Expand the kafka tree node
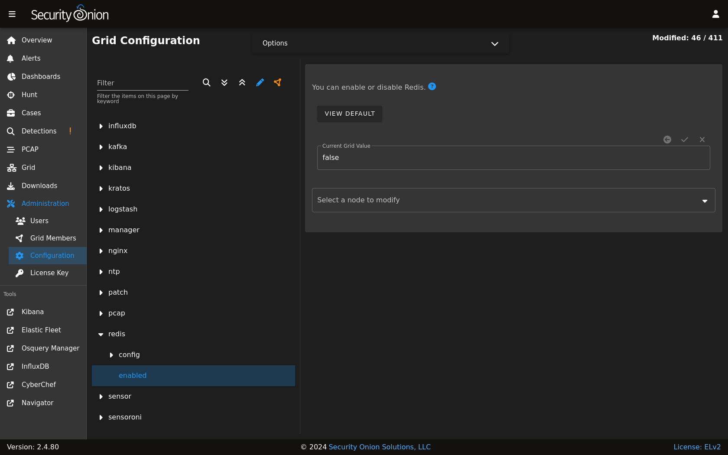The height and width of the screenshot is (455, 728). pyautogui.click(x=101, y=147)
